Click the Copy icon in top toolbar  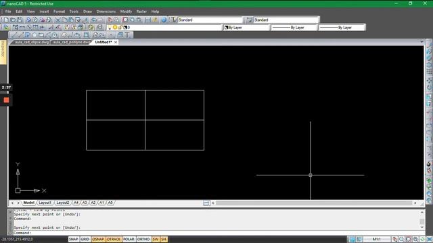(x=64, y=20)
